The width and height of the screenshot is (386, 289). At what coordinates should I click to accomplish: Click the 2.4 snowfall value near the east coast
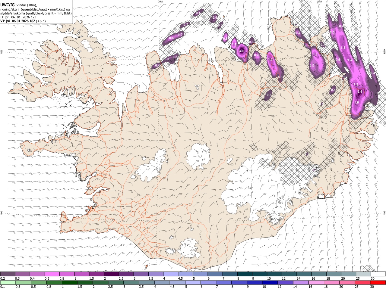coord(359,92)
